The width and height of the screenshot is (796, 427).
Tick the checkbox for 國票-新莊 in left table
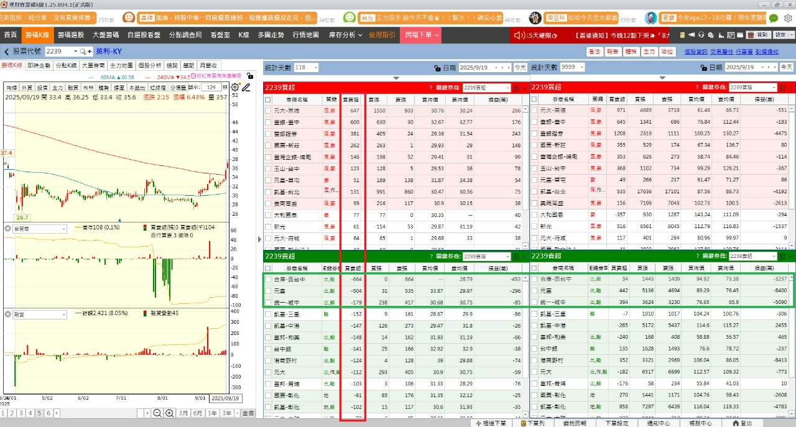coord(268,145)
